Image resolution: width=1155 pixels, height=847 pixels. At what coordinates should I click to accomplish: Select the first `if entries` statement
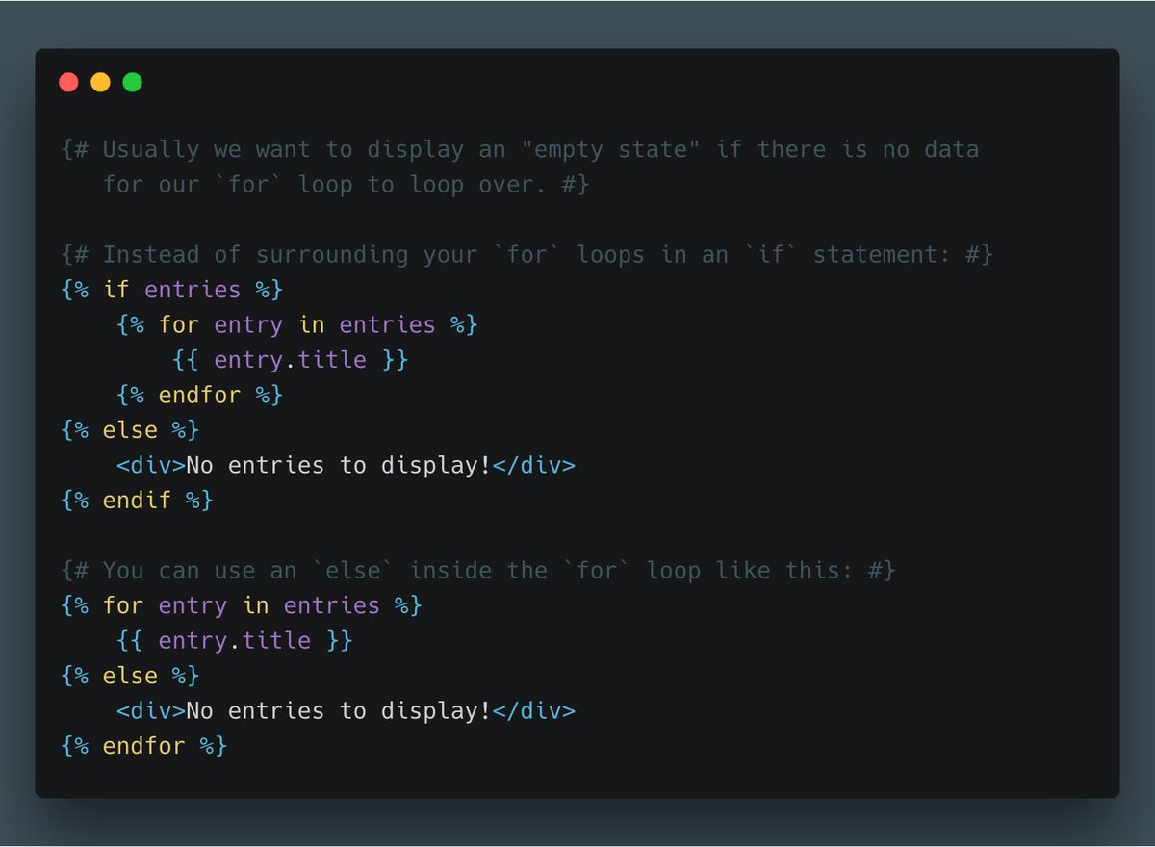click(171, 289)
